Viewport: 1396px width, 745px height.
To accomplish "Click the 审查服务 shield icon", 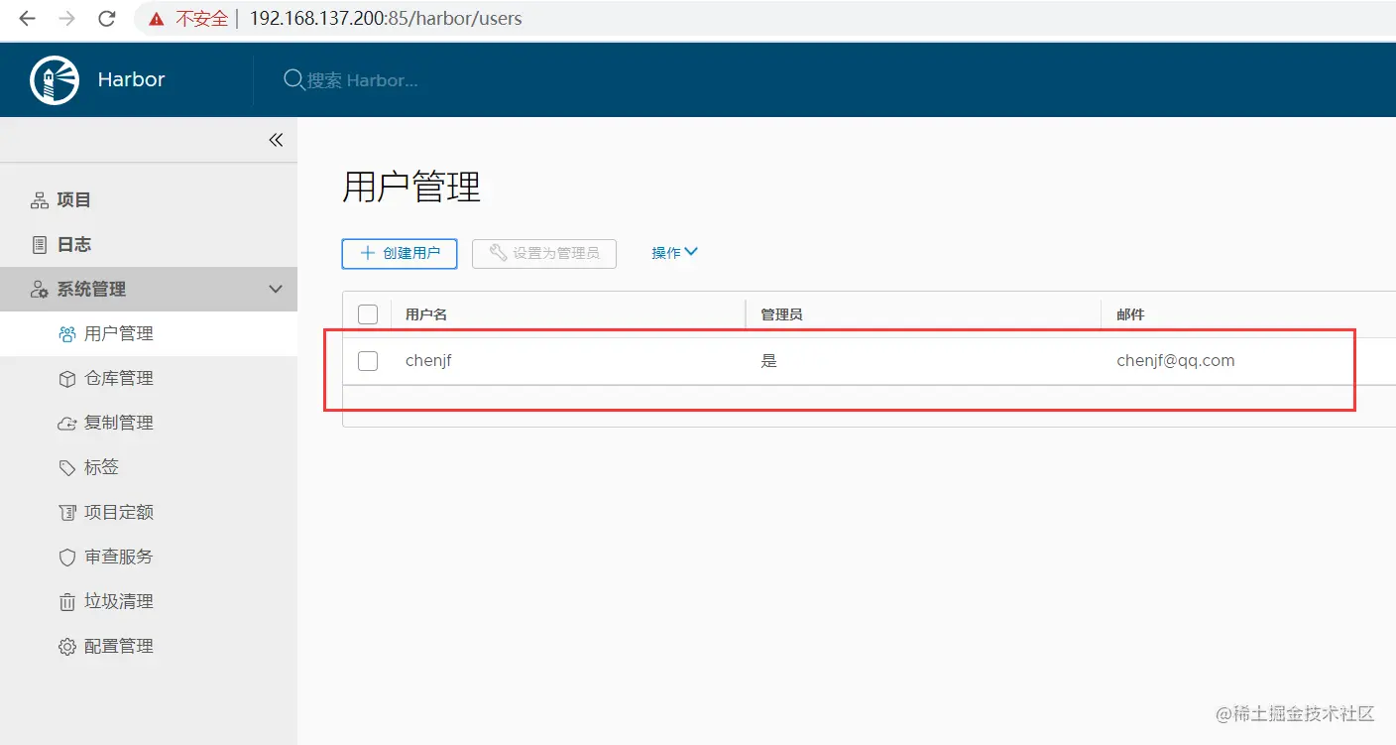I will tap(67, 558).
